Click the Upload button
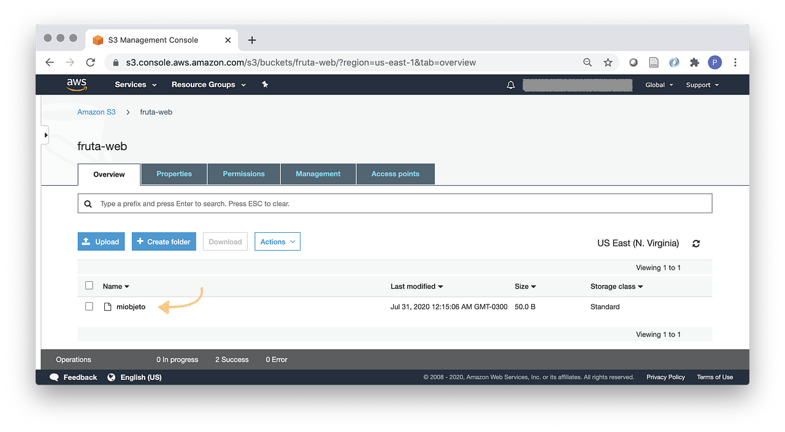This screenshot has width=785, height=432. pos(101,241)
